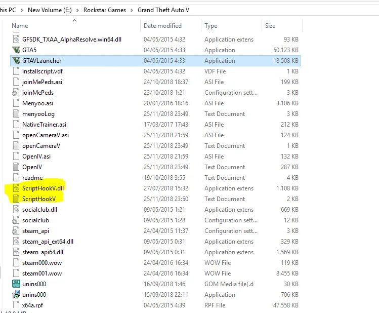This screenshot has height=313, width=379.
Task: Click the openCameraV text document icon
Action: pyautogui.click(x=16, y=146)
